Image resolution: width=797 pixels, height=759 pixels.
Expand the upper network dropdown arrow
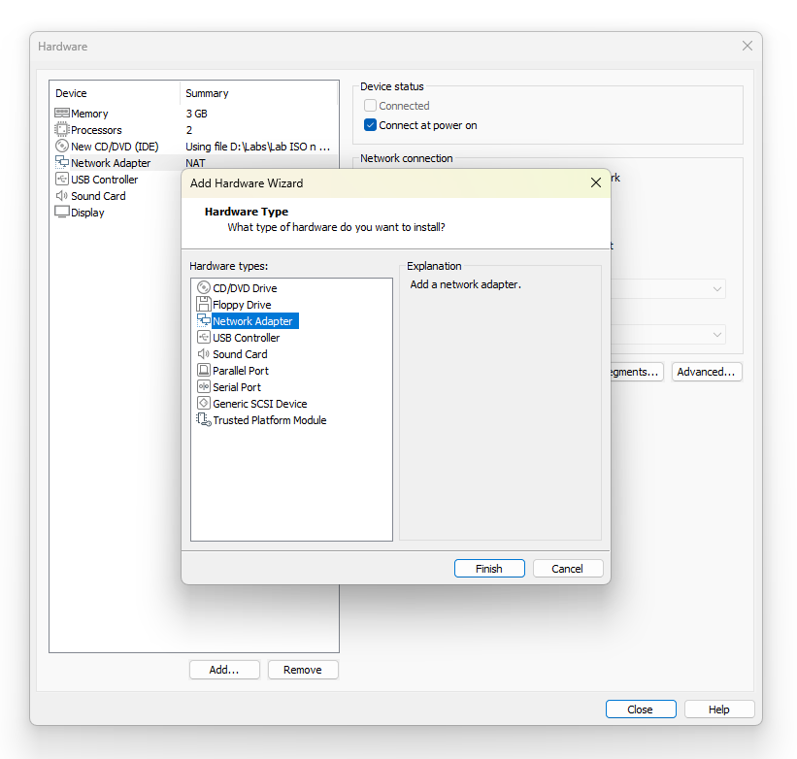click(x=716, y=289)
